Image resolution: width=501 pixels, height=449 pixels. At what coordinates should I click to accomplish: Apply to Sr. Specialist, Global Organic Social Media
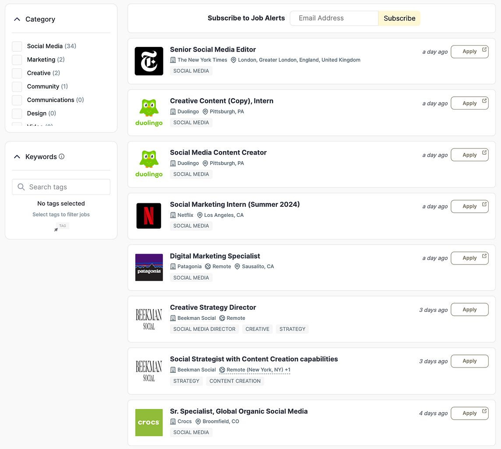469,413
